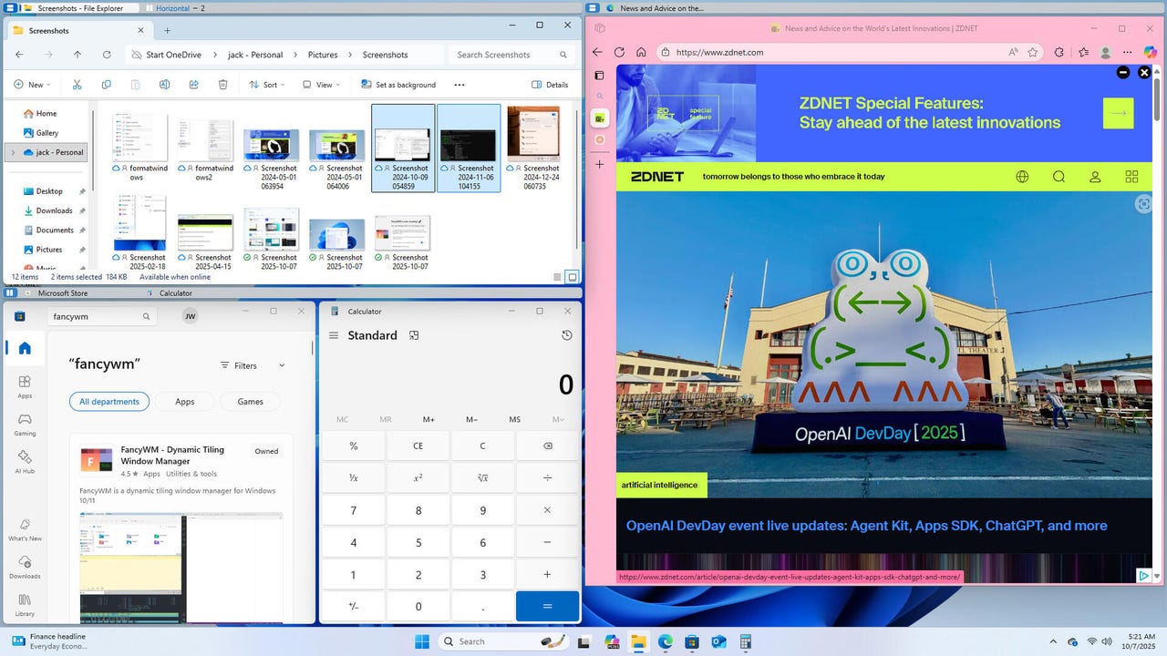Toggle Calculator keep-on-top icon beside Standard
1167x656 pixels.
click(x=414, y=335)
